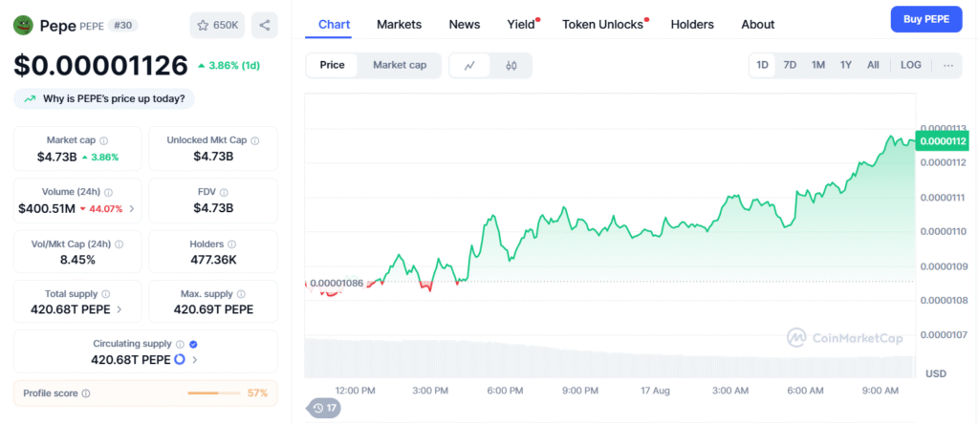Set chart range to All
Screen dimensions: 979x423
873,65
